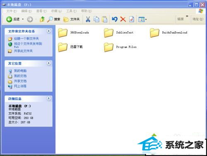The width and height of the screenshot is (207, 156).
Task: Open the Views dropdown button
Action: point(142,19)
